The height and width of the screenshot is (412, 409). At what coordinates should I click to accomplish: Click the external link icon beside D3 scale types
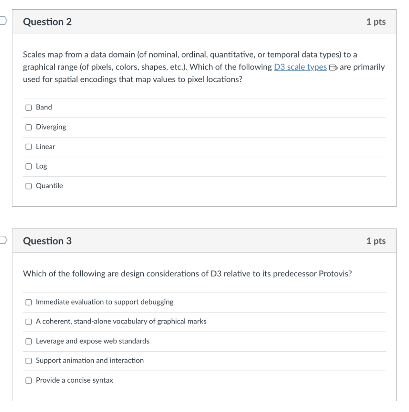point(333,68)
